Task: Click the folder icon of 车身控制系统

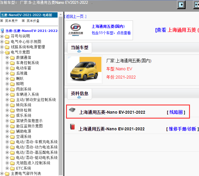Action: (x=12, y=63)
